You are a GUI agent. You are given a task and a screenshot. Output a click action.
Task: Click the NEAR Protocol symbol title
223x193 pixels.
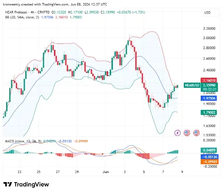pos(16,12)
